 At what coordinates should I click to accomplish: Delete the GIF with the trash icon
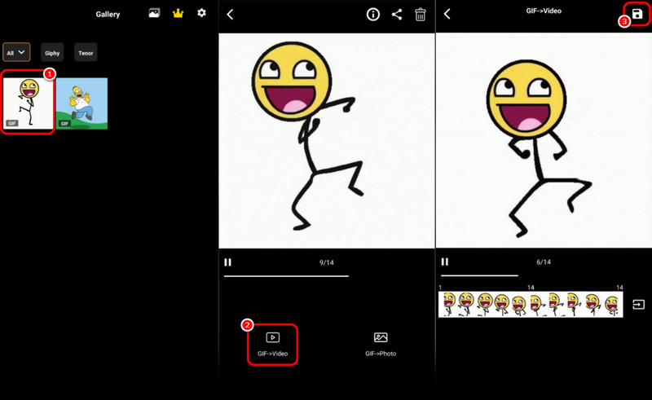point(421,14)
